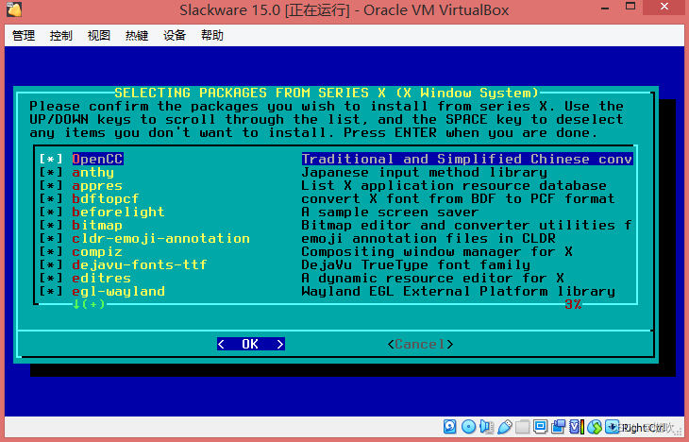Click the SELECTING PACKAGES FROM SERIES X title
689x442 pixels.
pyautogui.click(x=327, y=93)
